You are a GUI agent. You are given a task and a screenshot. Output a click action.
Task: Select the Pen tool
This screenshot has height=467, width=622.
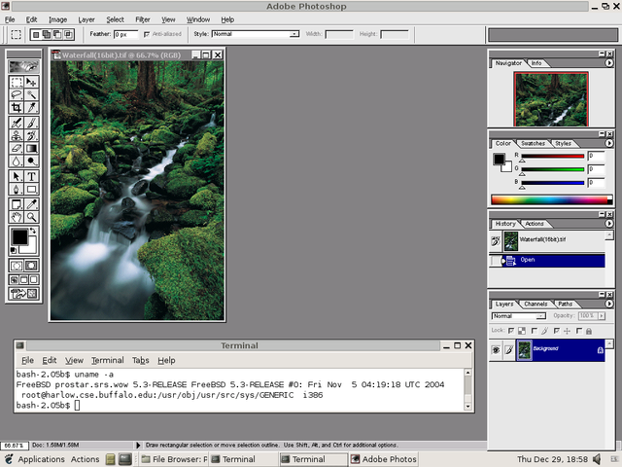tap(17, 189)
